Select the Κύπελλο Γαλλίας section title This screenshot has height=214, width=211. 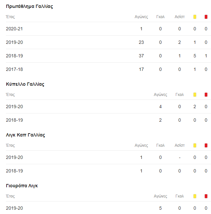tap(25, 84)
